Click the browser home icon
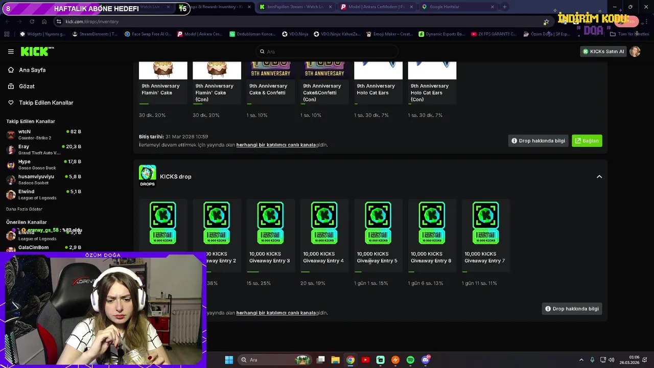The height and width of the screenshot is (368, 654). [x=44, y=21]
